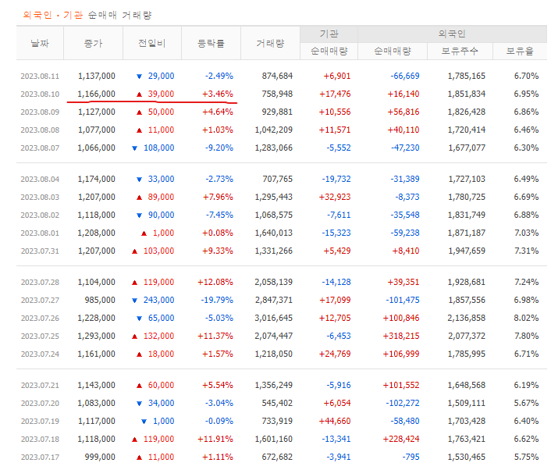Select the date 2023.08.11
This screenshot has height=470, width=551.
(x=40, y=77)
